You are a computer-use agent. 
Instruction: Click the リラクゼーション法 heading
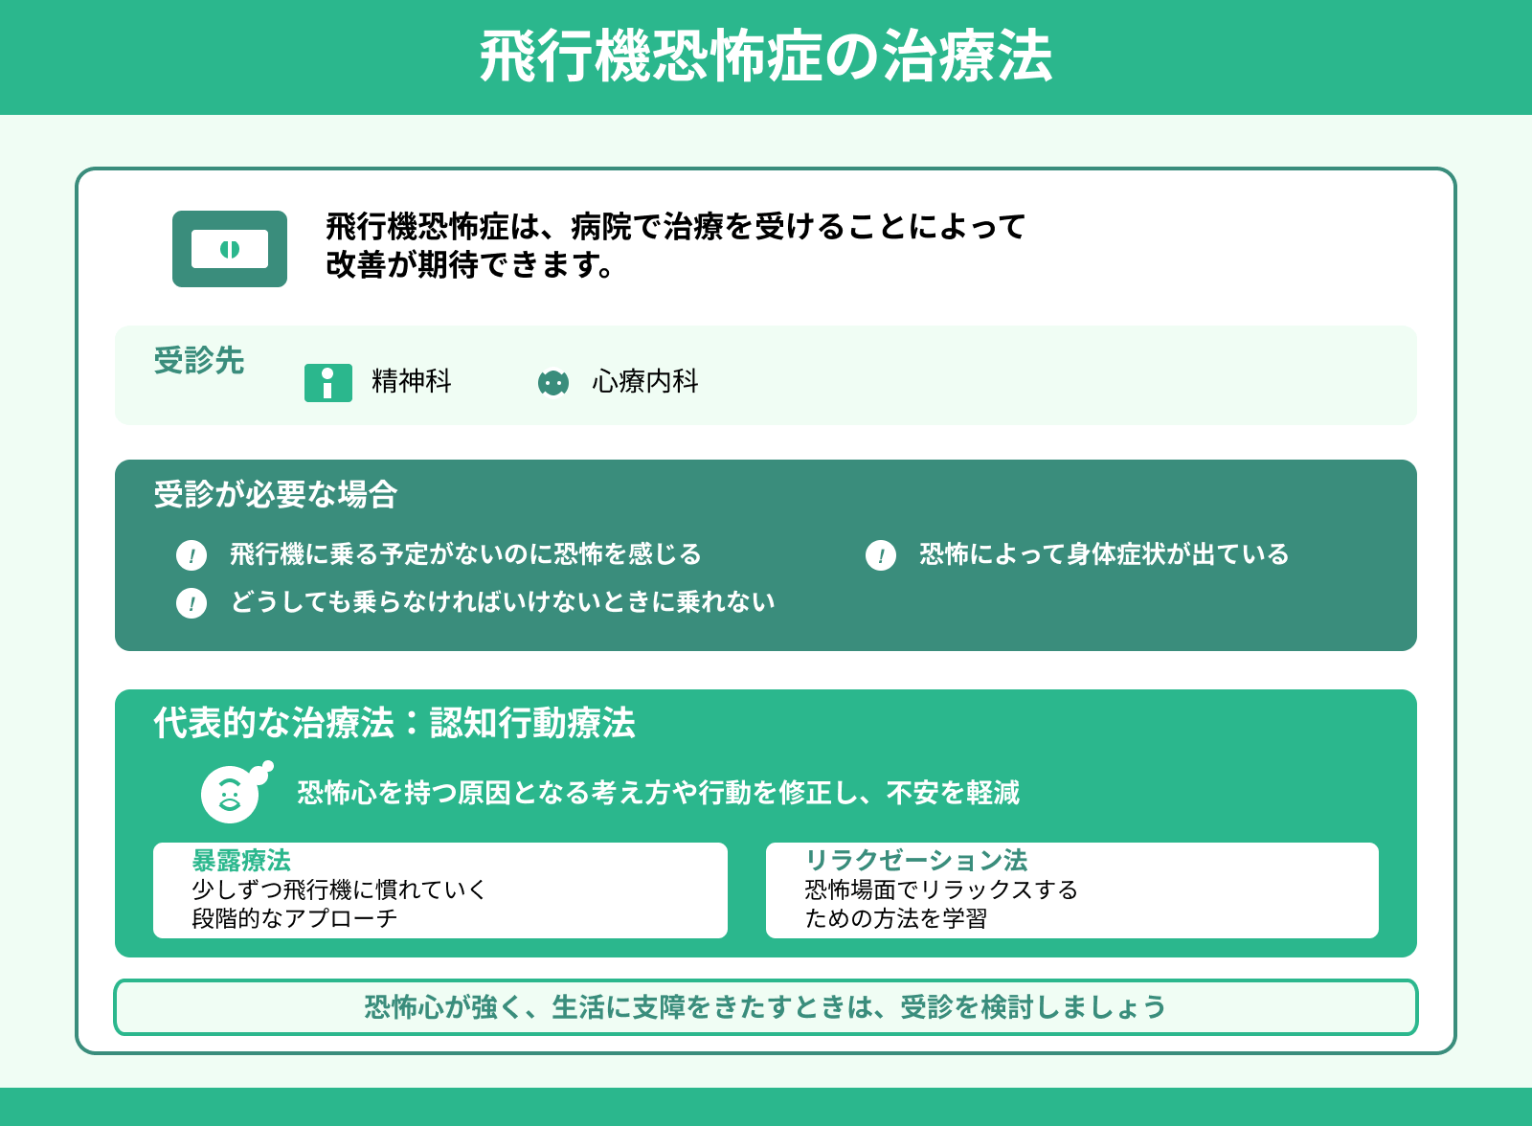click(916, 860)
